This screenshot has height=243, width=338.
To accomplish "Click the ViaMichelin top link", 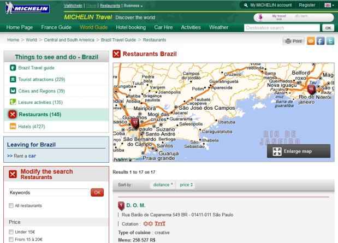I will tap(73, 6).
